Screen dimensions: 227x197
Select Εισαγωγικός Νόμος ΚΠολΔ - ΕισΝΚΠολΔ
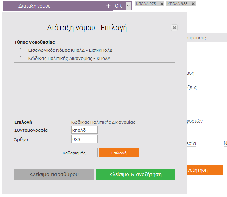coord(70,50)
